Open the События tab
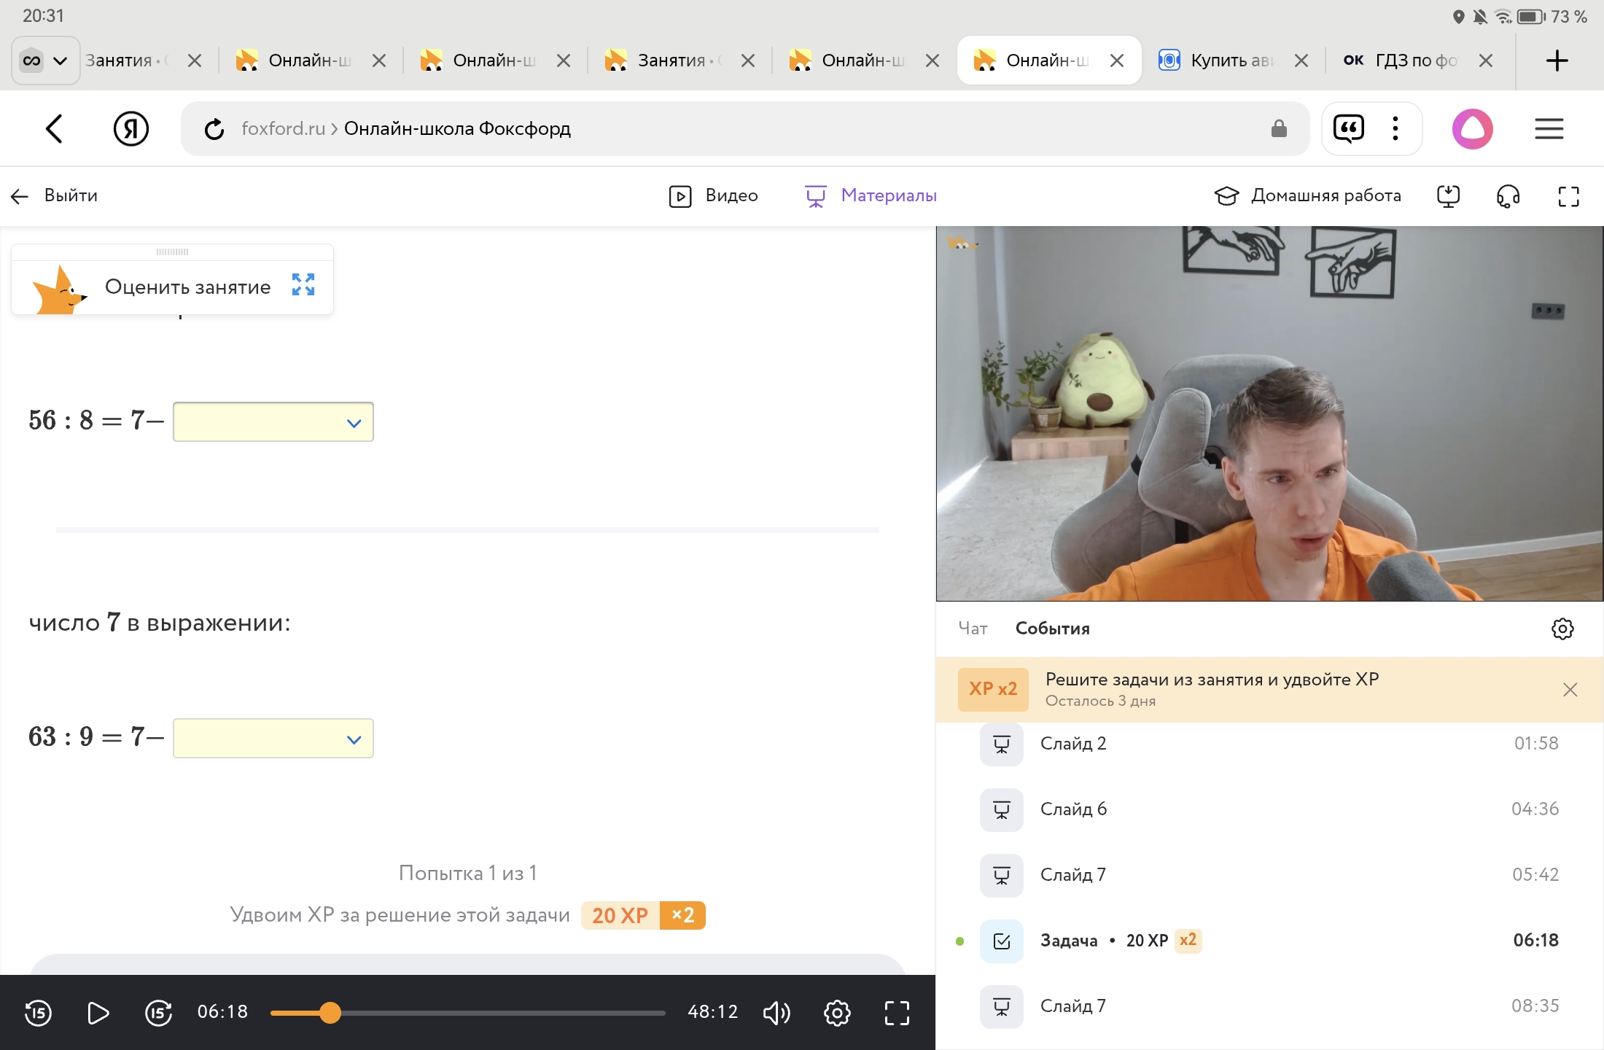This screenshot has width=1604, height=1050. (x=1053, y=629)
